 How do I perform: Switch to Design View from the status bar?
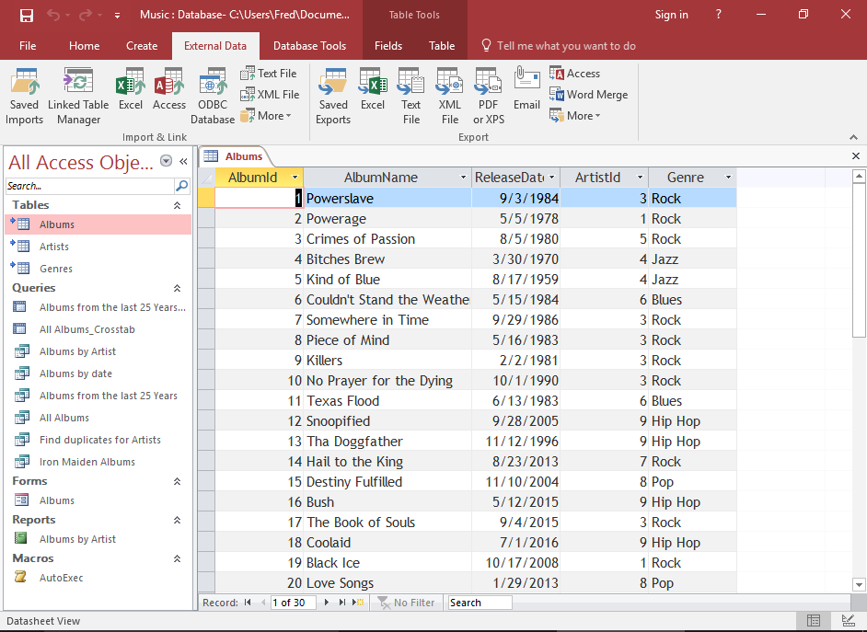(848, 621)
